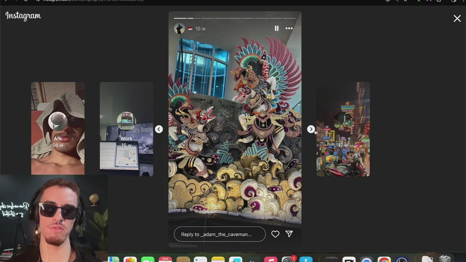Pause the playing story
This screenshot has width=466, height=262.
tap(276, 28)
